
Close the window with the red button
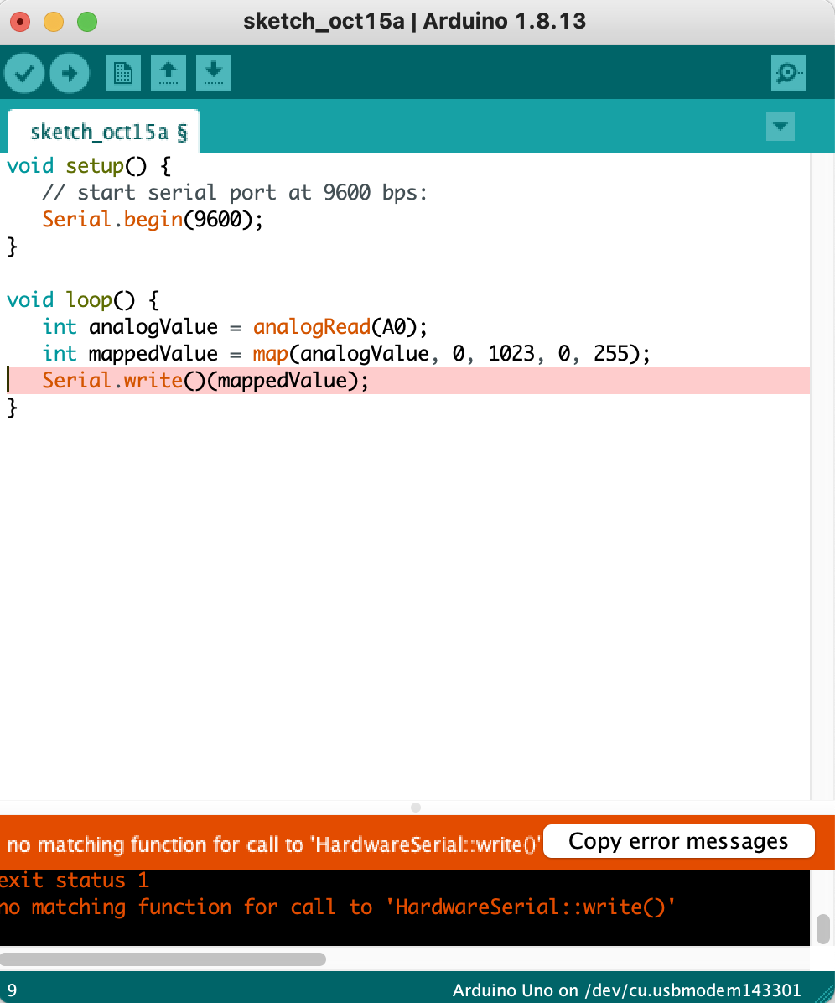tap(20, 22)
